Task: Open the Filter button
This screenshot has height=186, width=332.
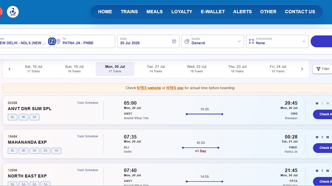Action: 323,69
